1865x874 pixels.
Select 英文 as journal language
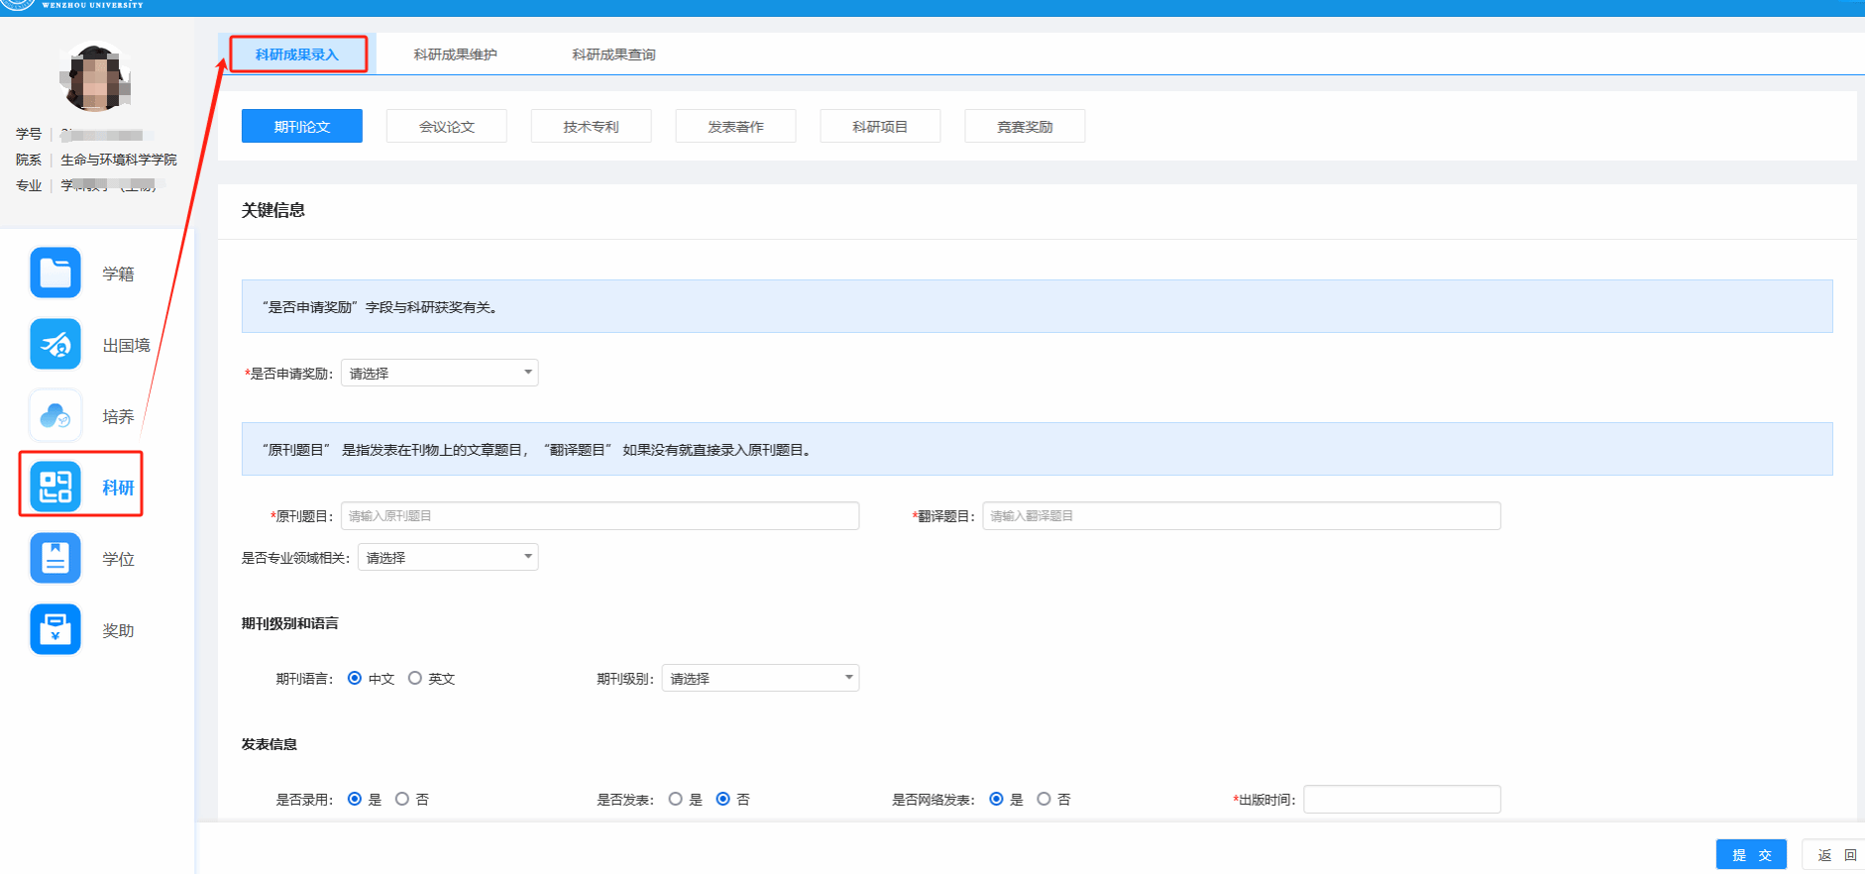(415, 679)
